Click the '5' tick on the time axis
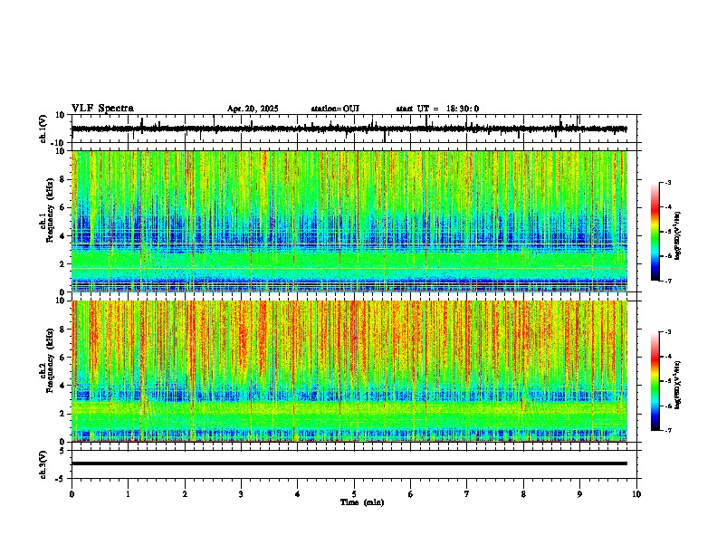717x554 pixels. [x=354, y=494]
